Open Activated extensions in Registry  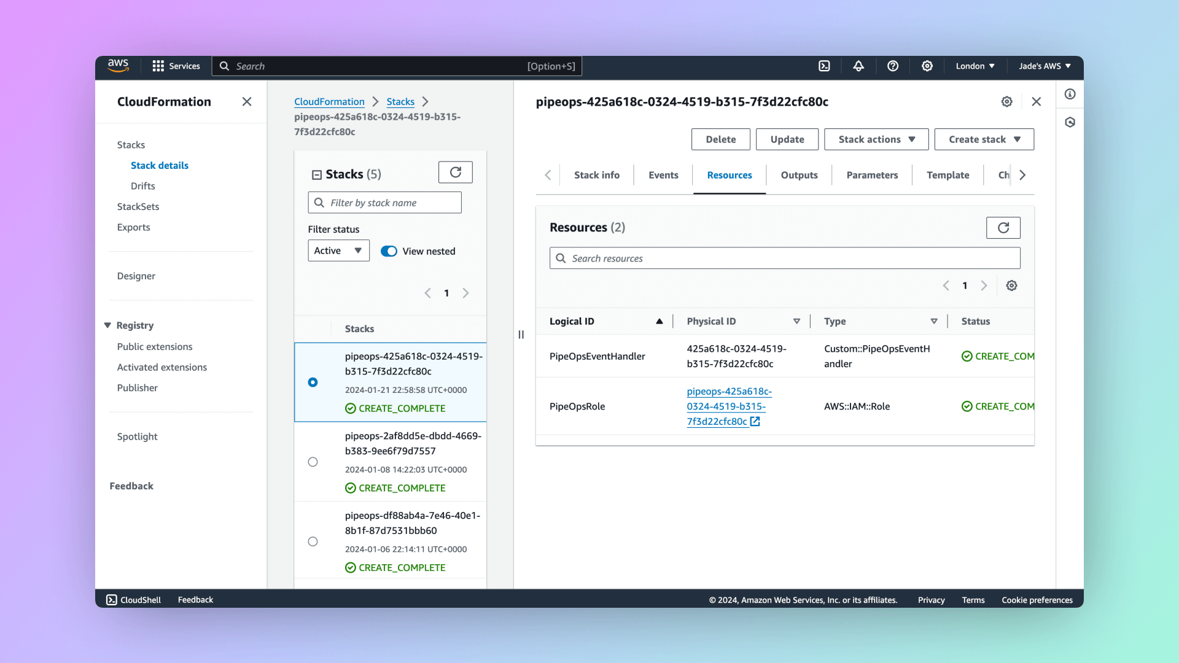(162, 367)
